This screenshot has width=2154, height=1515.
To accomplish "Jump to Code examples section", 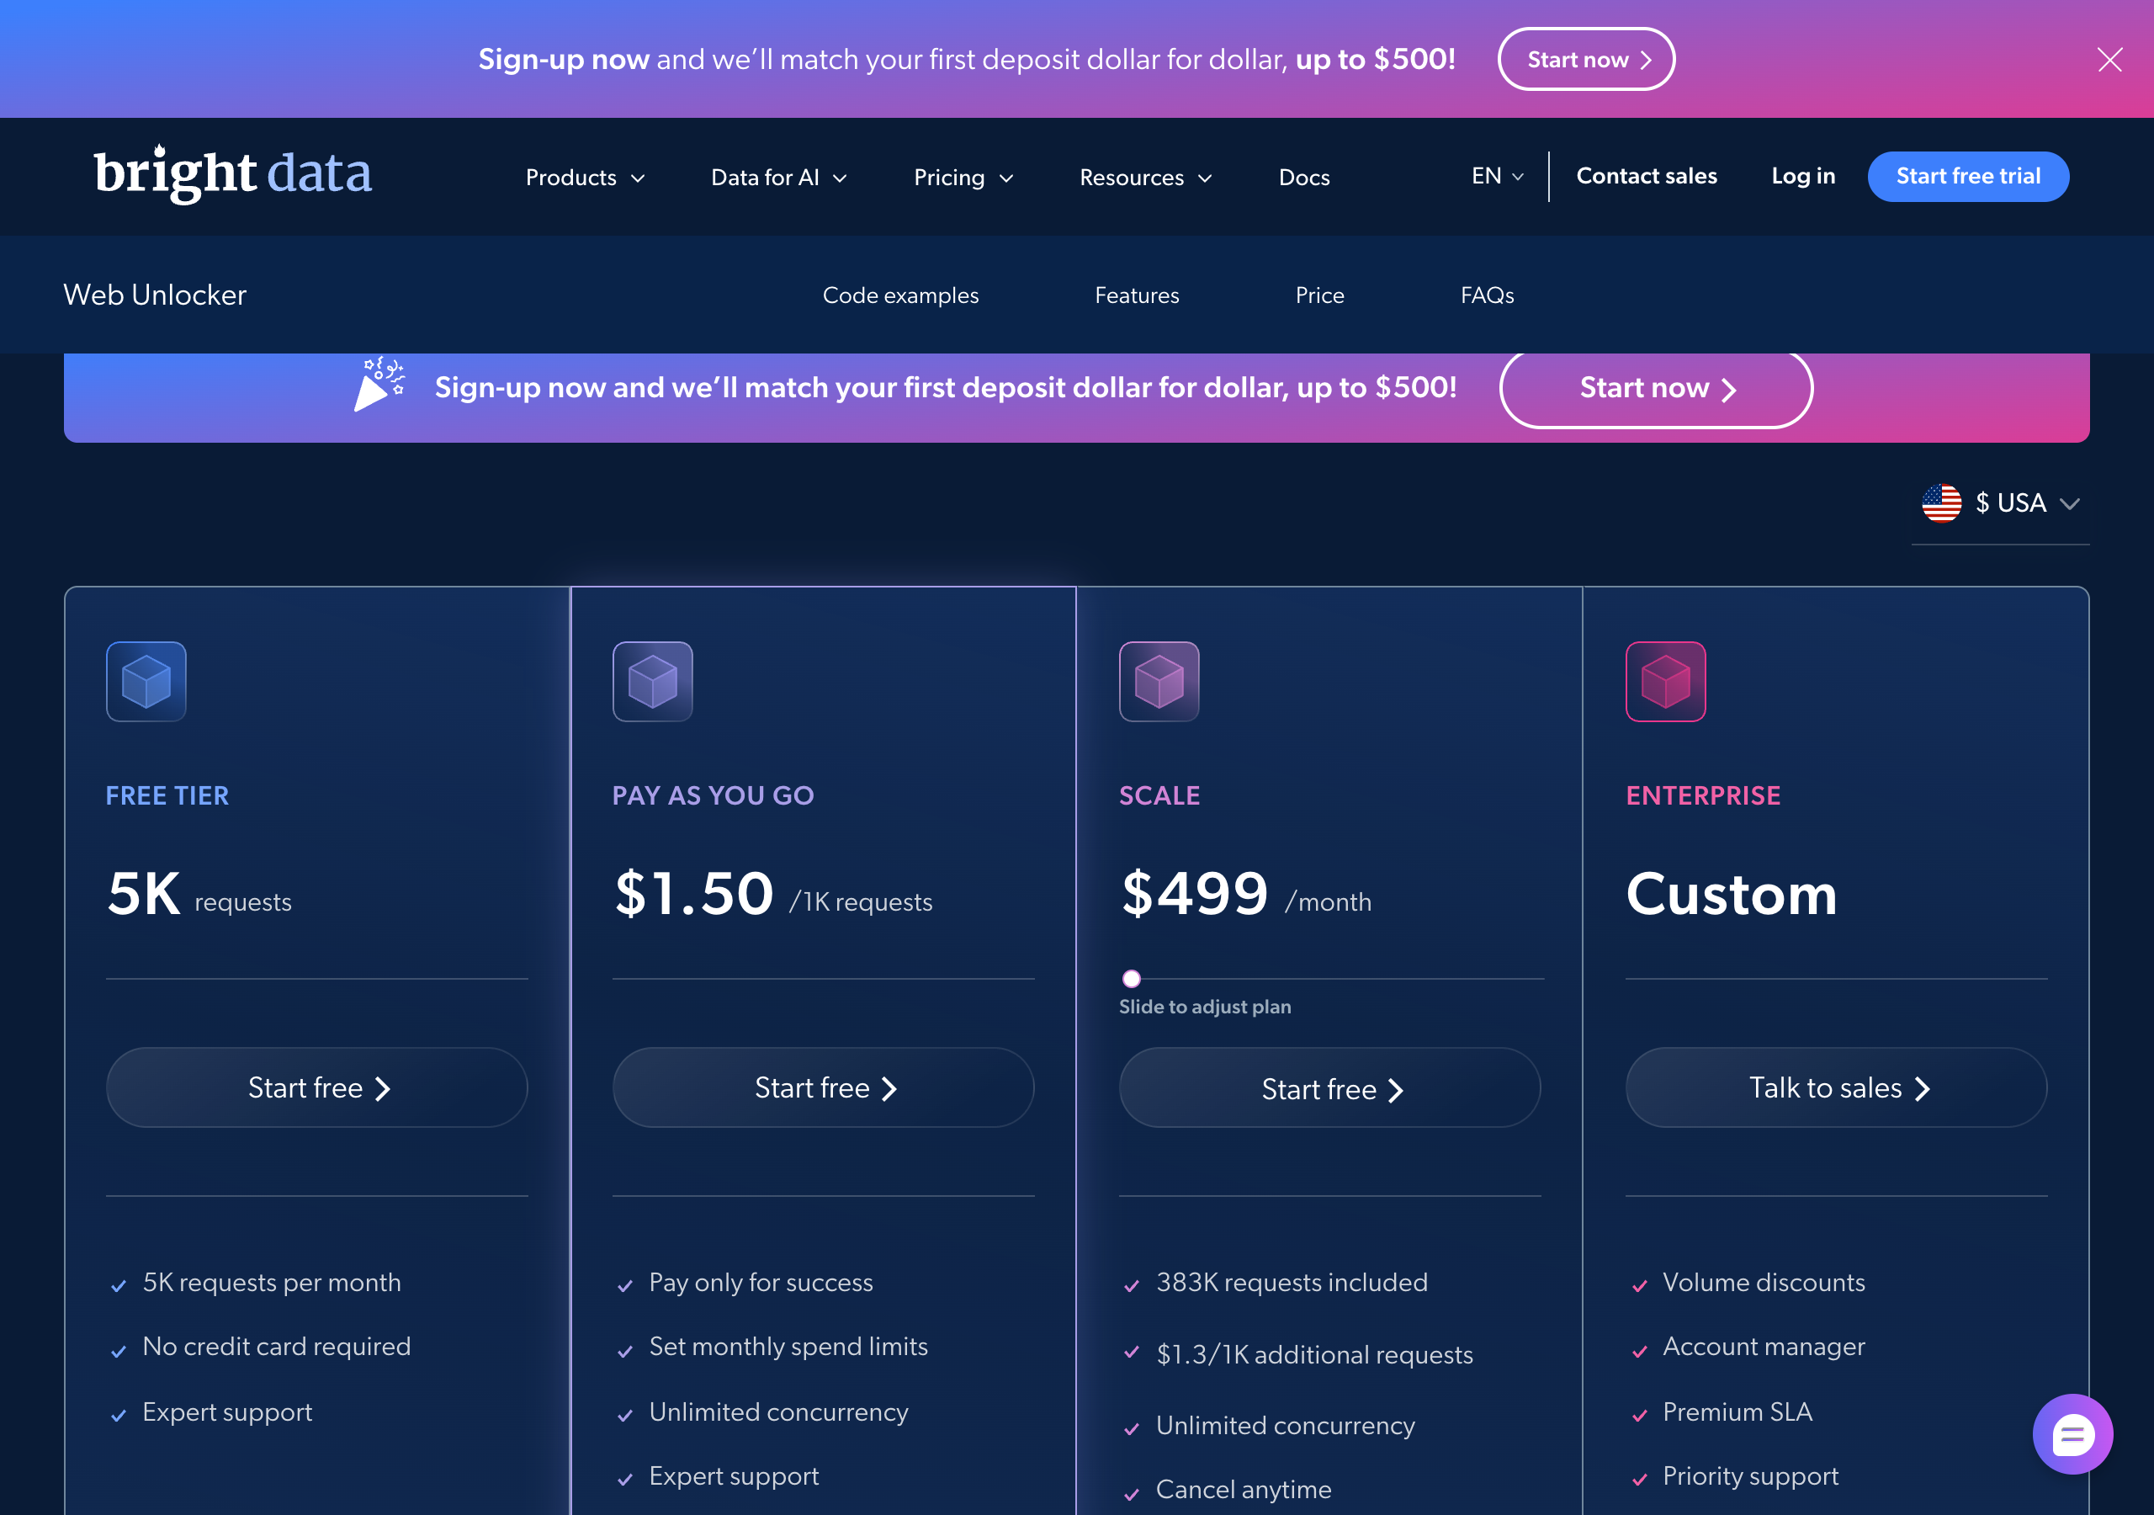I will click(900, 295).
